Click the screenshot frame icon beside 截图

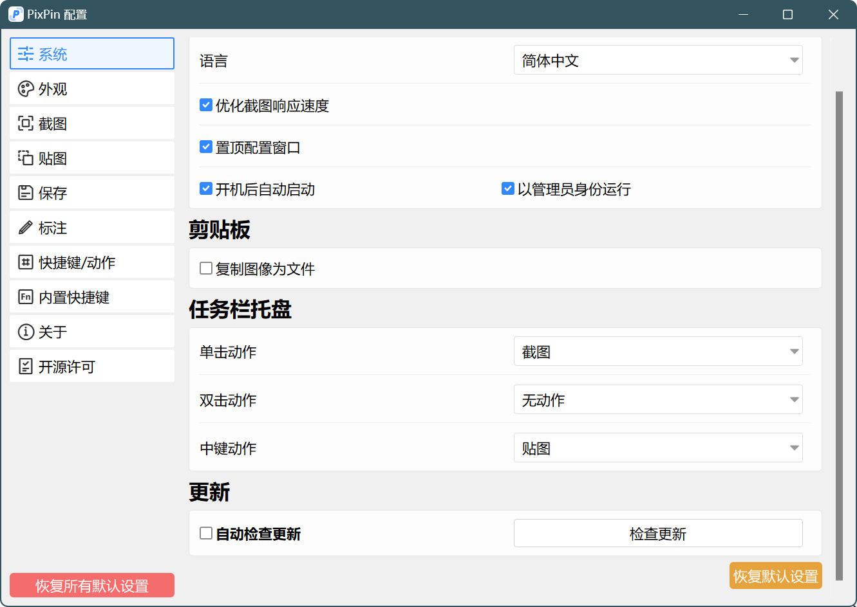26,123
